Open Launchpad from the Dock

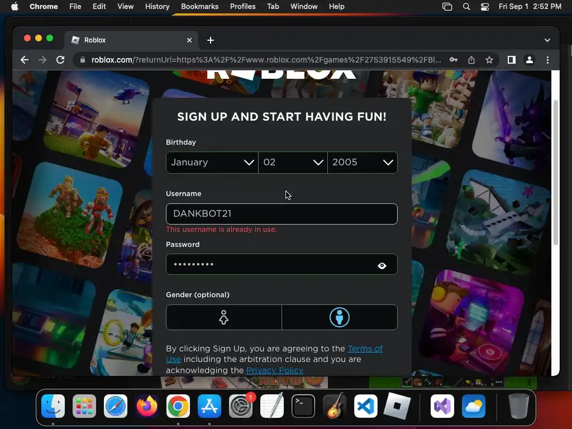click(84, 406)
